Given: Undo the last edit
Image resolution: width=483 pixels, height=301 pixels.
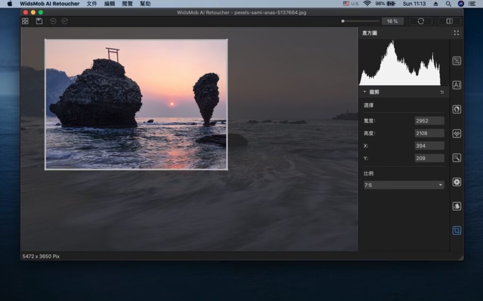Looking at the screenshot, I should point(52,21).
